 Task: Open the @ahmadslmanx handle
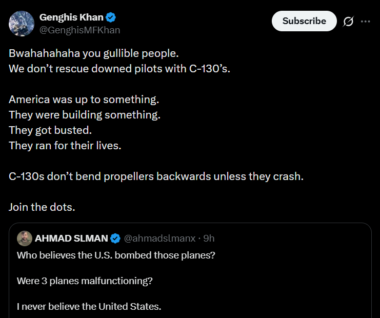point(159,239)
